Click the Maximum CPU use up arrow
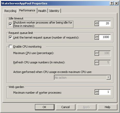120x113 pixels. [97, 52]
